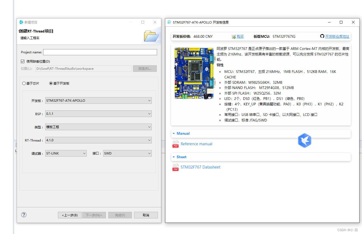Click the 请输入工程名 hint text
The image size is (362, 234).
30,38
